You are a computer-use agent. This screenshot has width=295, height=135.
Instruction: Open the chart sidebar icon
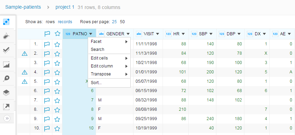pyautogui.click(x=6, y=64)
